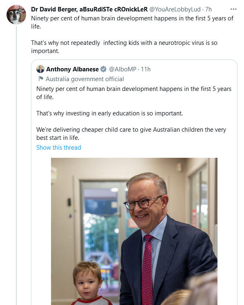Viewport: 244px width, 305px height.
Task: Click the blue verified badge
Action: (x=103, y=69)
